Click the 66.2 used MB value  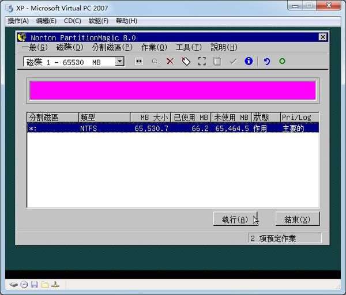click(x=200, y=128)
